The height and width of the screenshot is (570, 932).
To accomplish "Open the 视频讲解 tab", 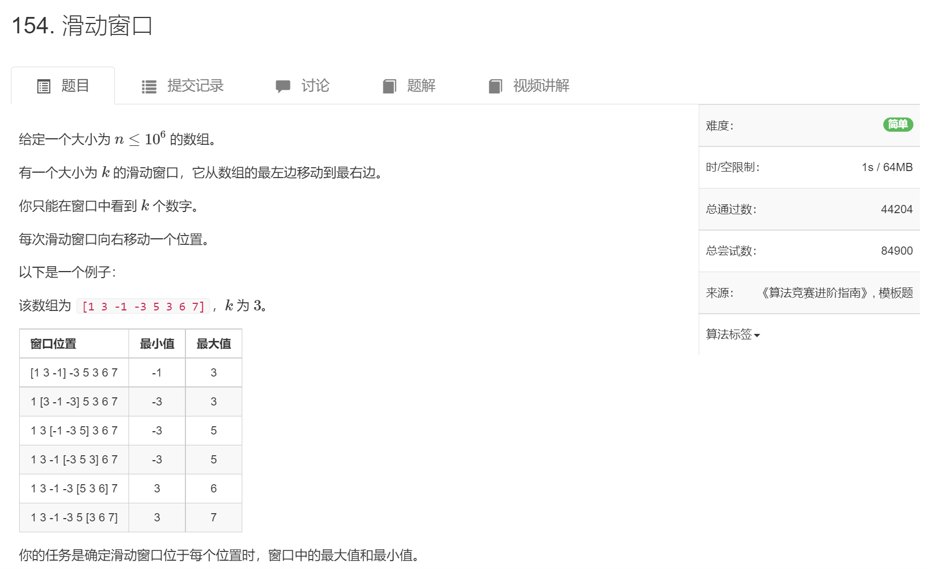I will click(529, 86).
